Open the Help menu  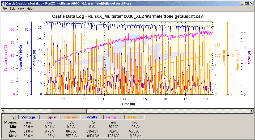pos(29,9)
